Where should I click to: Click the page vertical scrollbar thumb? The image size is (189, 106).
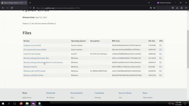pos(188,49)
